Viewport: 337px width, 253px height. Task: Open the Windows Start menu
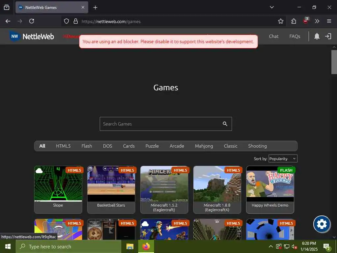(x=8, y=246)
